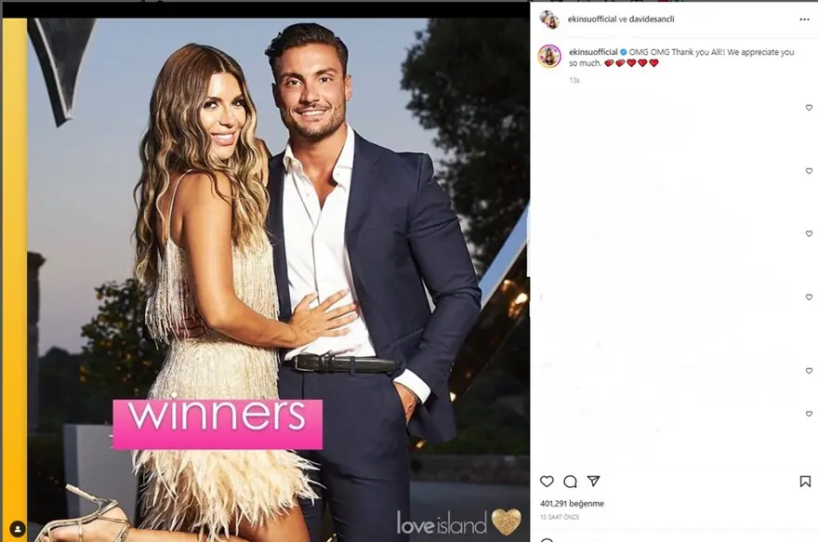View the 401,291 beğenme likes list

point(572,503)
